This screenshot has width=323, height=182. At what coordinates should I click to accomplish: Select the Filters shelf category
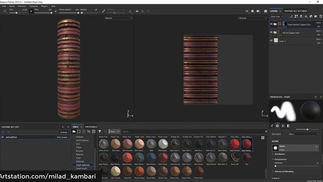pyautogui.click(x=79, y=147)
